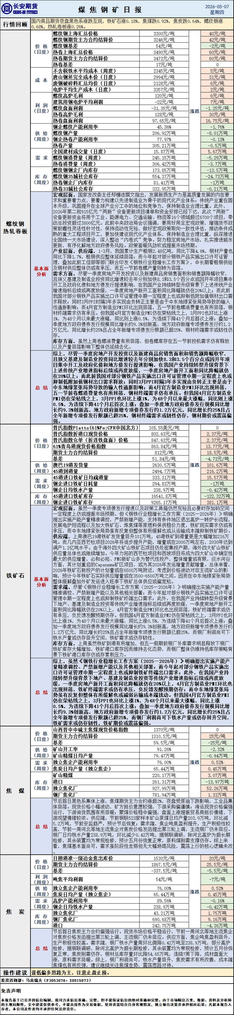Select the row label 61%青岛港现货价格指数
The height and width of the screenshot is (1015, 234).
coord(79,446)
